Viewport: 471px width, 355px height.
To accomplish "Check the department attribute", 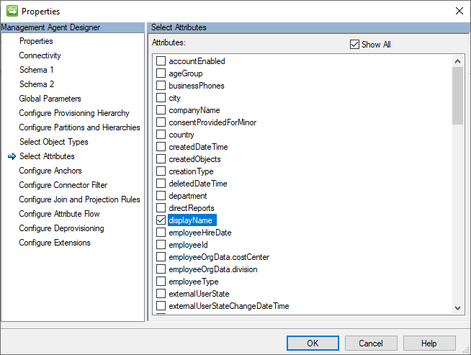I will point(161,196).
